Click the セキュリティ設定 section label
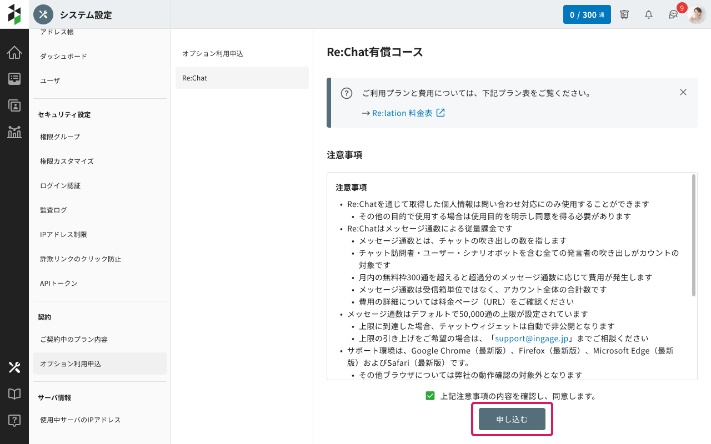Image resolution: width=711 pixels, height=444 pixels. [64, 114]
